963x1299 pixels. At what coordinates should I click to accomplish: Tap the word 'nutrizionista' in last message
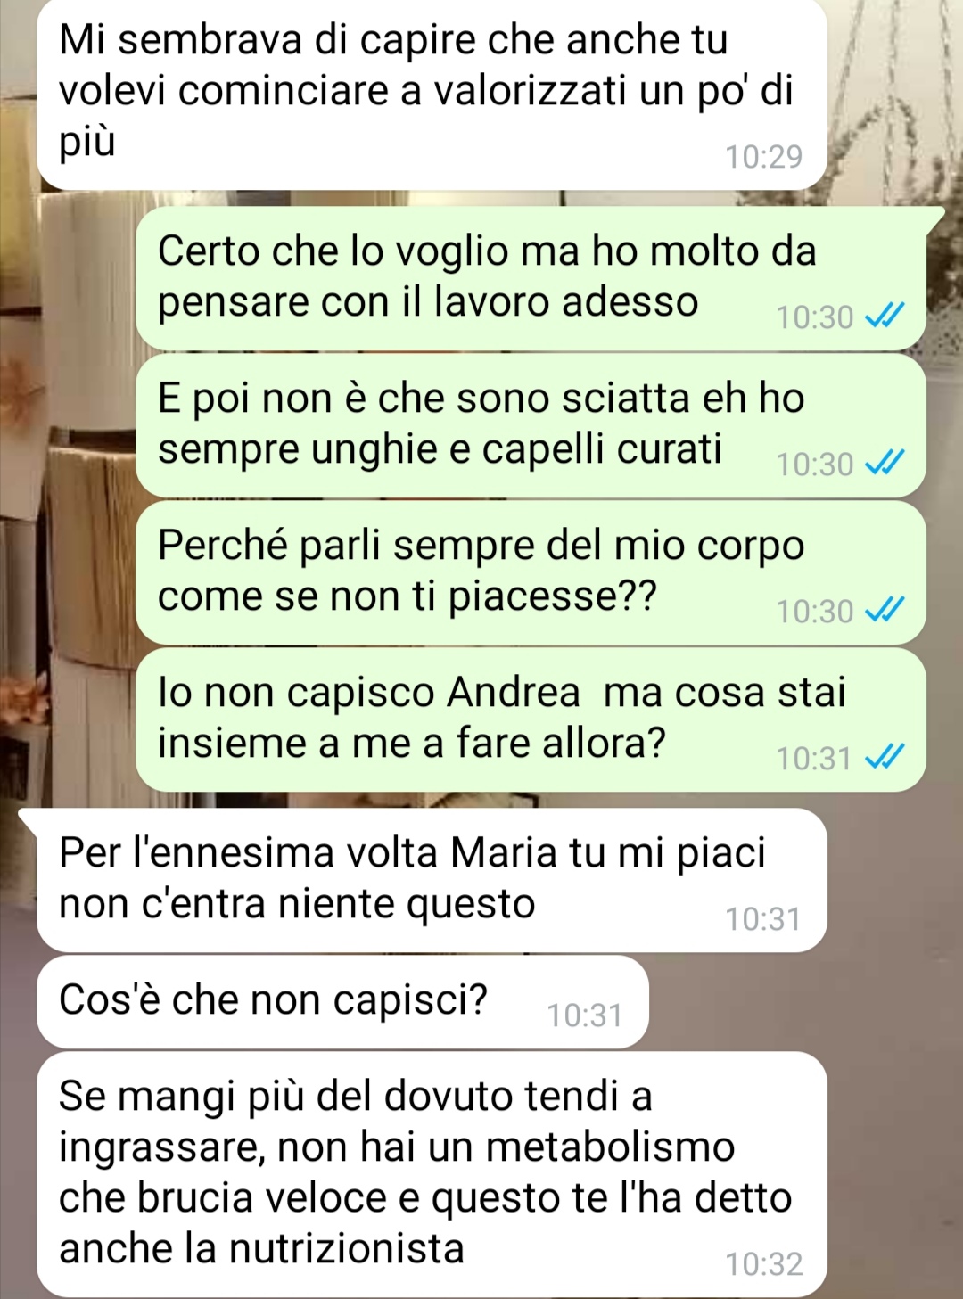[x=347, y=1248]
